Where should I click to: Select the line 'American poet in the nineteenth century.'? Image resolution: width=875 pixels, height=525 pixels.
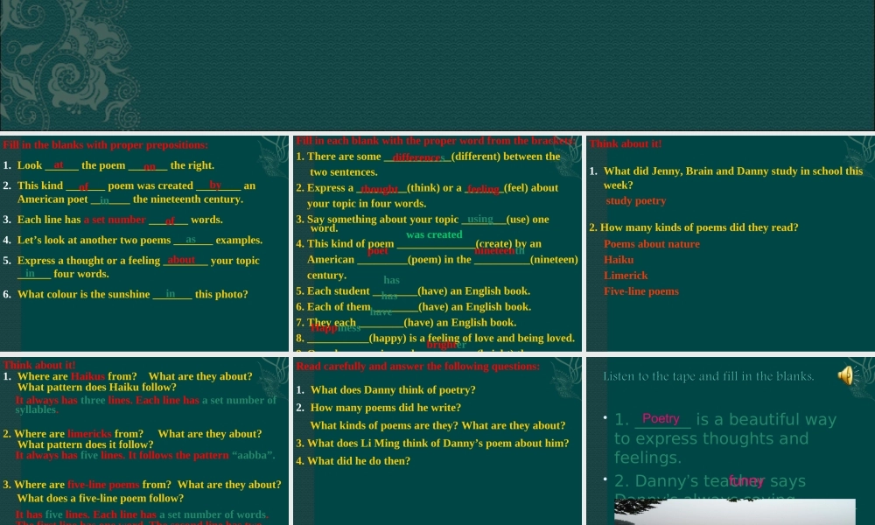(130, 199)
